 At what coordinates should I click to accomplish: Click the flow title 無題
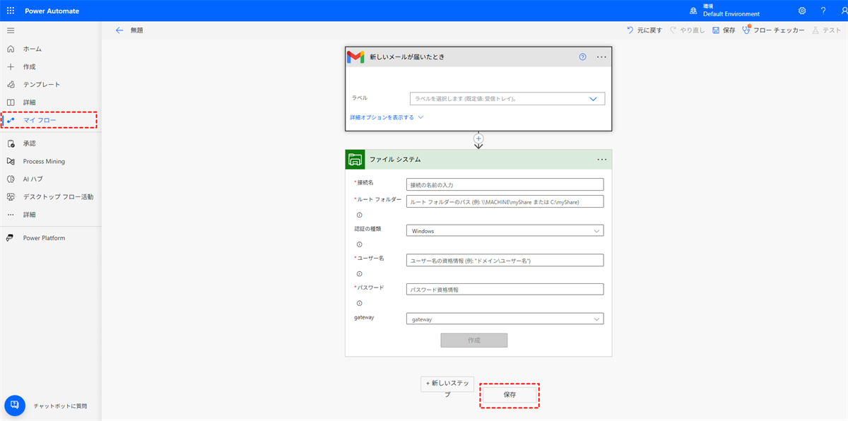tap(137, 30)
